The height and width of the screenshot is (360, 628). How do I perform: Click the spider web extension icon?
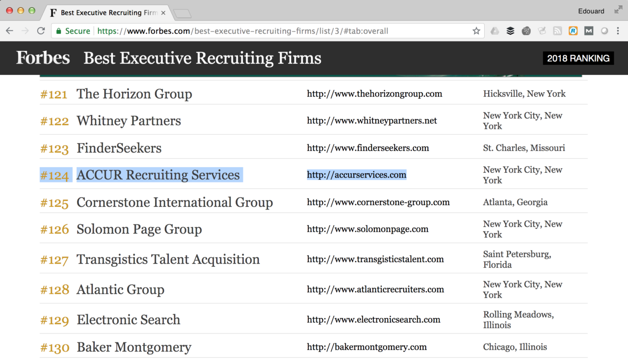[526, 31]
